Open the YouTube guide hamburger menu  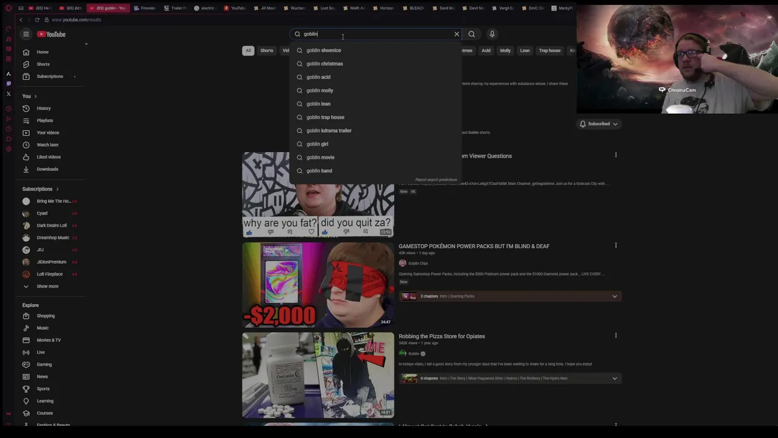pos(26,34)
